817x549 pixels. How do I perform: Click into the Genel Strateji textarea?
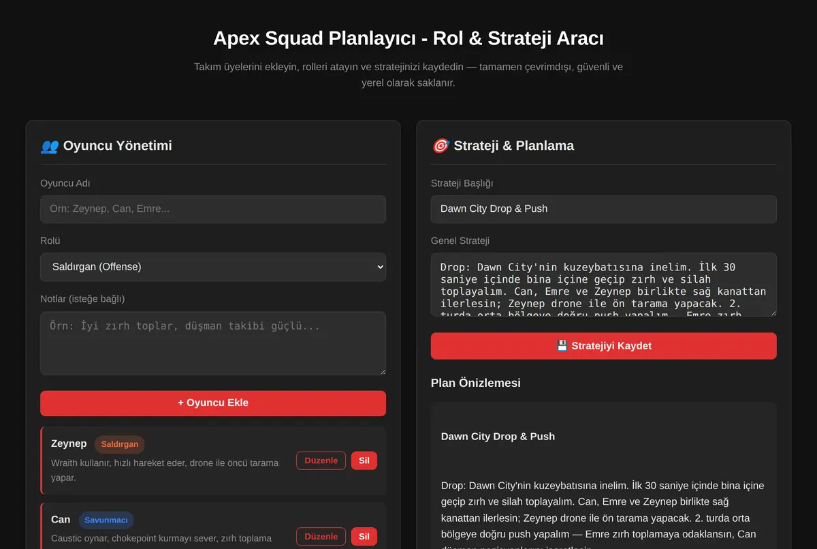pyautogui.click(x=604, y=285)
